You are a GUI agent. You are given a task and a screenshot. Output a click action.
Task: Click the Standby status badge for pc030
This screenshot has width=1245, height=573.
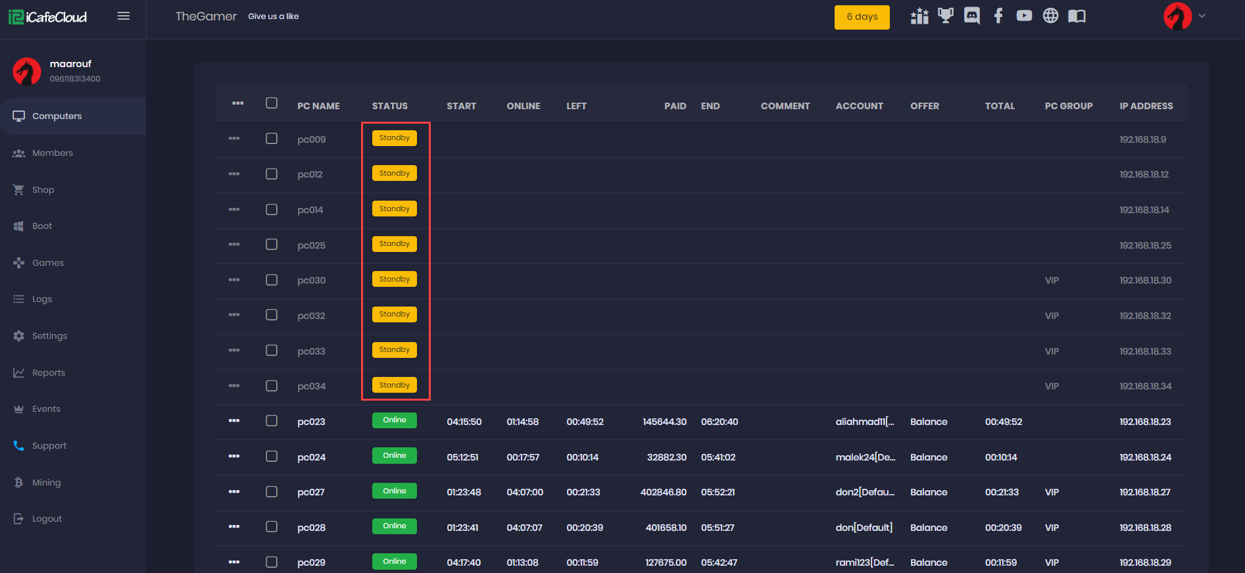[394, 280]
